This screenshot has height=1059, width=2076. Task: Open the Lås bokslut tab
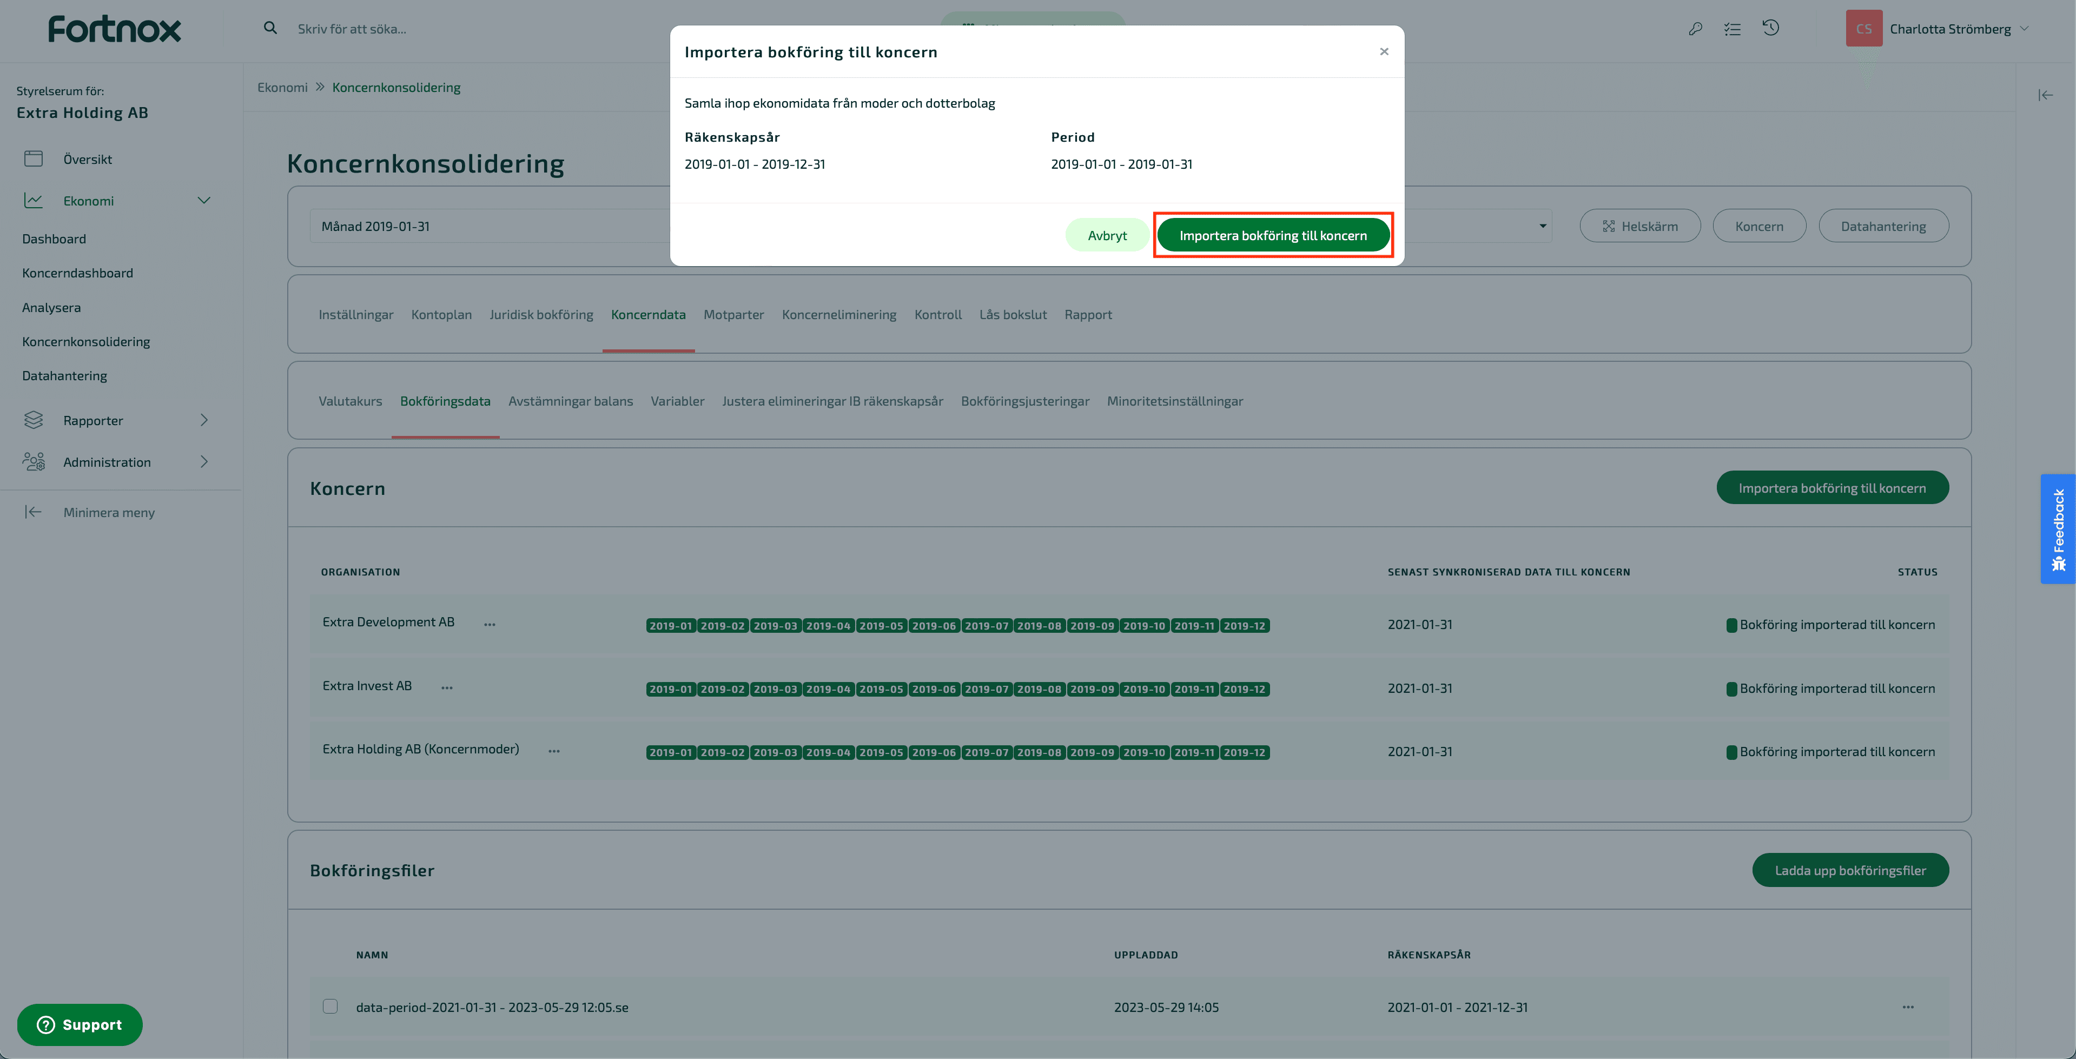[1013, 314]
